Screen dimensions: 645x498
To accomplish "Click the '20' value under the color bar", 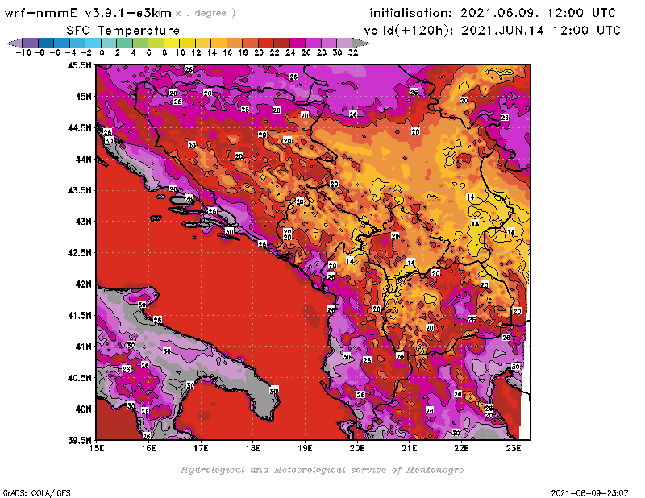I will 259,52.
